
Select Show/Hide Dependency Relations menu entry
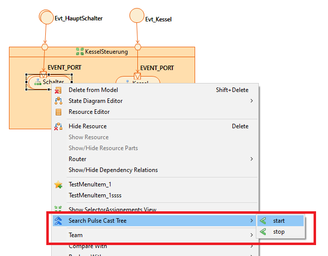pyautogui.click(x=113, y=170)
